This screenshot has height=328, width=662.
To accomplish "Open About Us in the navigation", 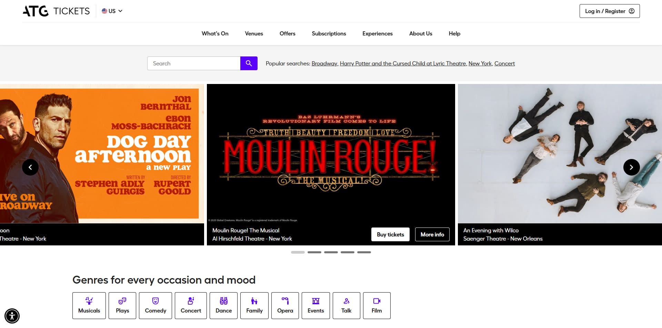I will [421, 33].
